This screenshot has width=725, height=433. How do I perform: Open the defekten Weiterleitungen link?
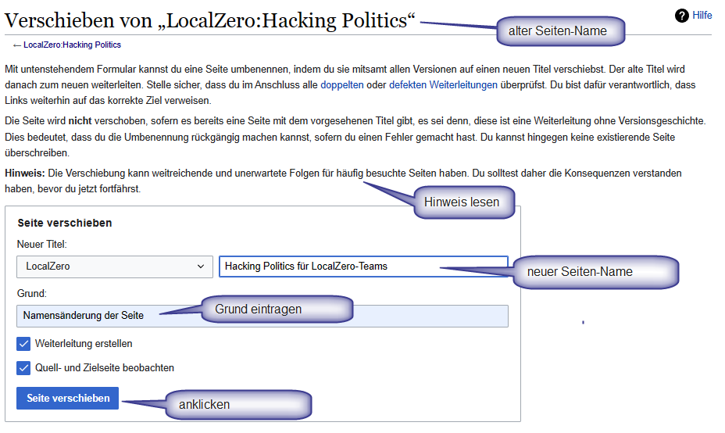443,84
